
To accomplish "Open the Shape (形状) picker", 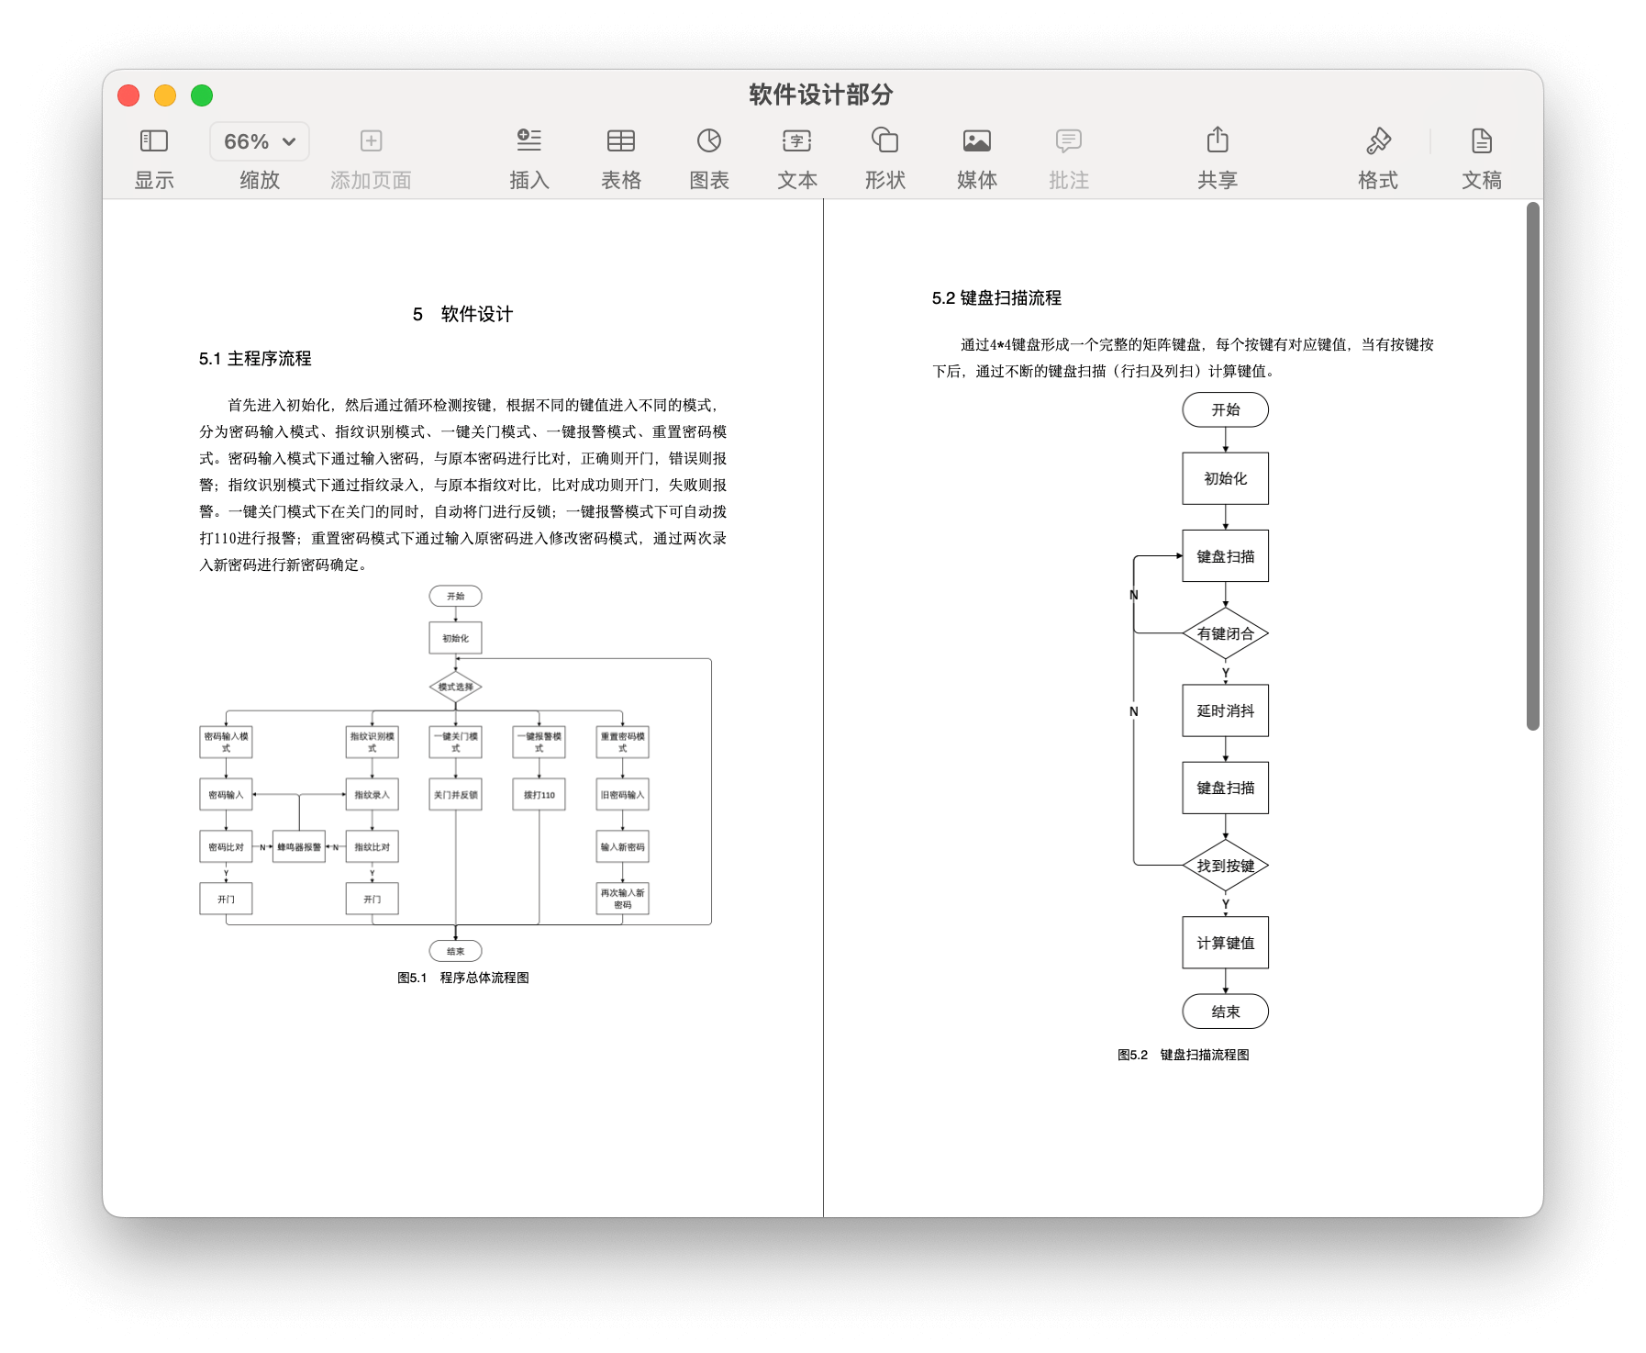I will click(884, 140).
